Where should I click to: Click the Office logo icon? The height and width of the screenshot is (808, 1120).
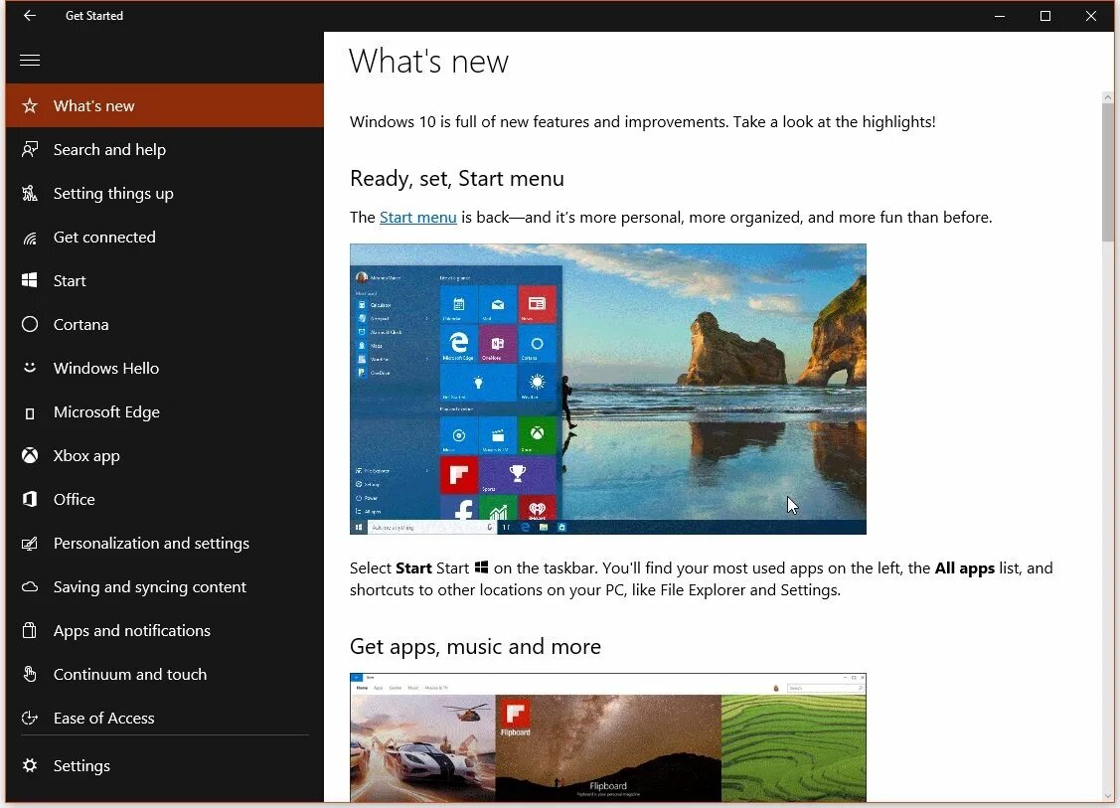[x=29, y=499]
